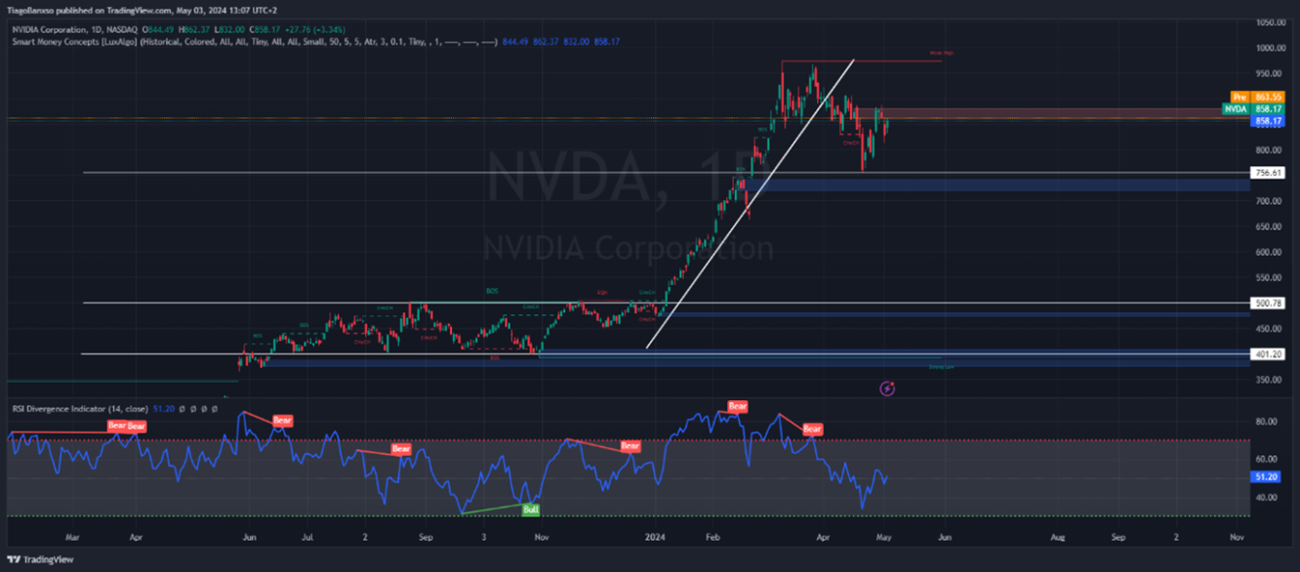Click the Feb date on time axis
This screenshot has height=572, width=1300.
[712, 537]
